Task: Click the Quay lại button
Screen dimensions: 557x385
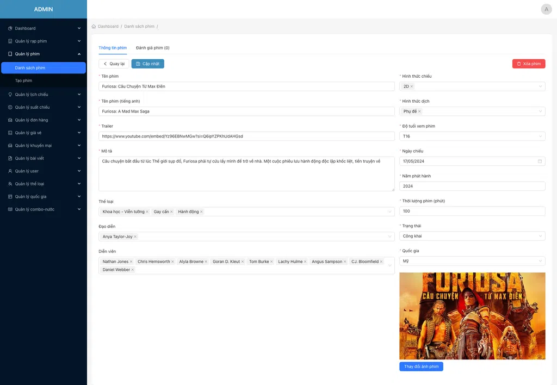Action: [114, 64]
